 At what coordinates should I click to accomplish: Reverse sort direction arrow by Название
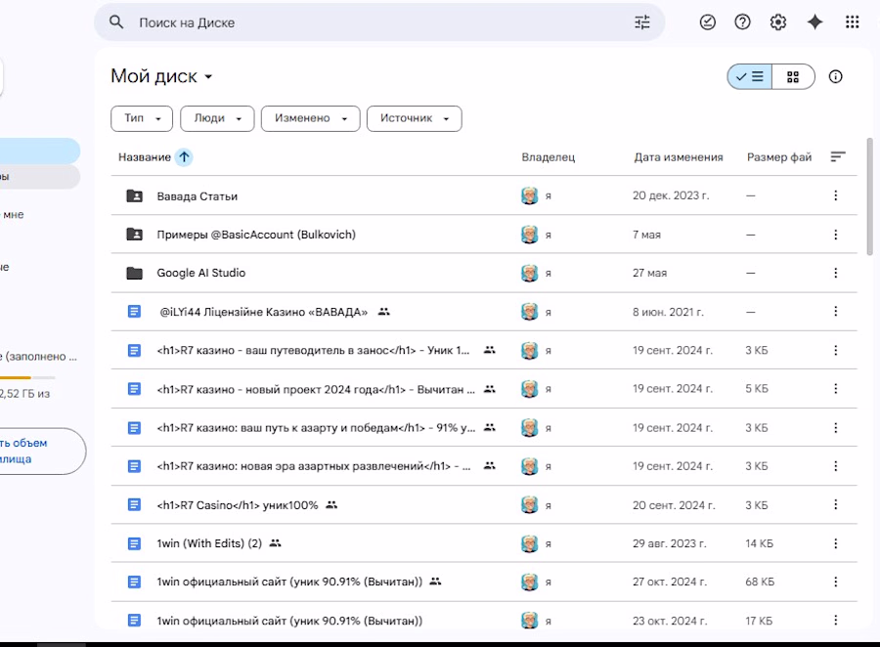pos(184,157)
